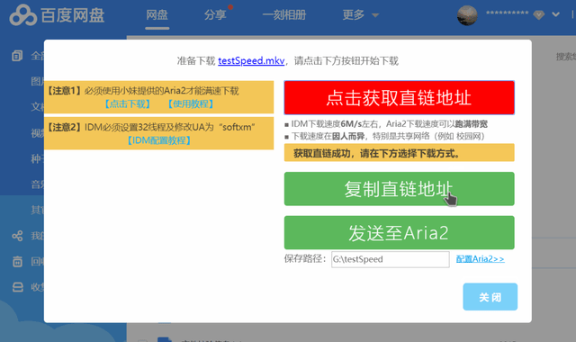The height and width of the screenshot is (342, 576).
Task: Click the red 点击获取直链地址 button
Action: pyautogui.click(x=400, y=98)
